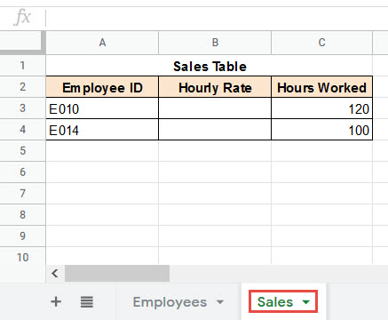Select row 3 header
The height and width of the screenshot is (320, 388).
pyautogui.click(x=23, y=108)
